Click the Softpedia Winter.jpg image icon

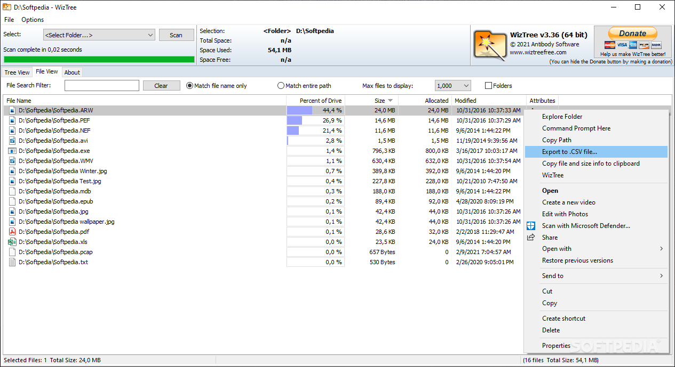[12, 172]
